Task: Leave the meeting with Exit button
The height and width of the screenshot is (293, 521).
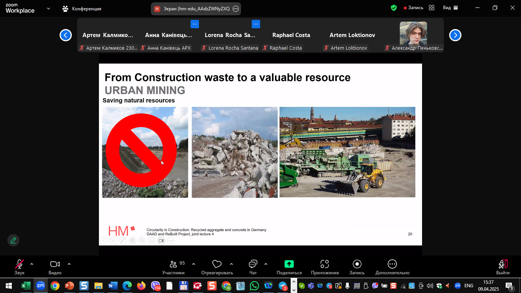Action: click(503, 266)
